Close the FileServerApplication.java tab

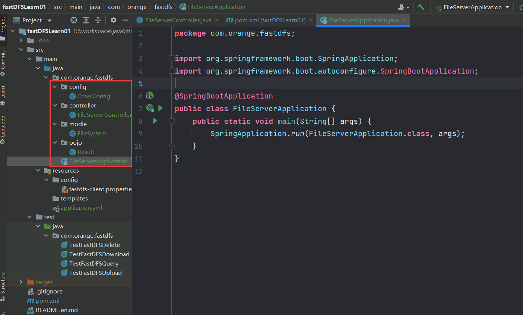point(405,20)
